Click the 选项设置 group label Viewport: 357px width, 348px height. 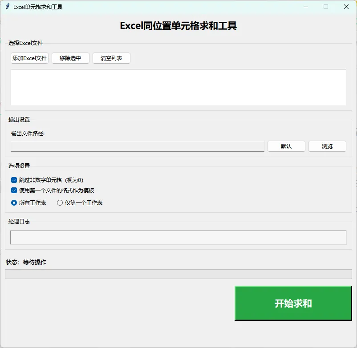(x=19, y=166)
